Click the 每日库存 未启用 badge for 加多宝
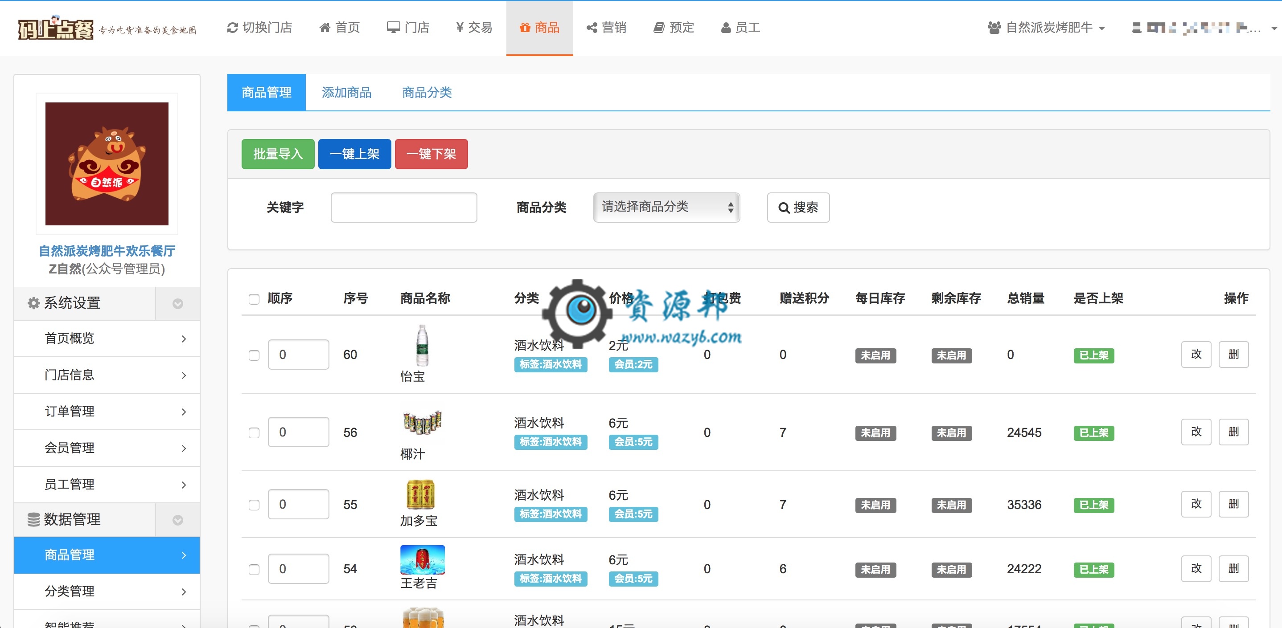Screen dimensions: 1282x628 (x=875, y=505)
